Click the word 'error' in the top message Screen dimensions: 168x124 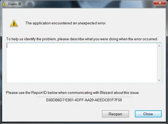(102, 23)
